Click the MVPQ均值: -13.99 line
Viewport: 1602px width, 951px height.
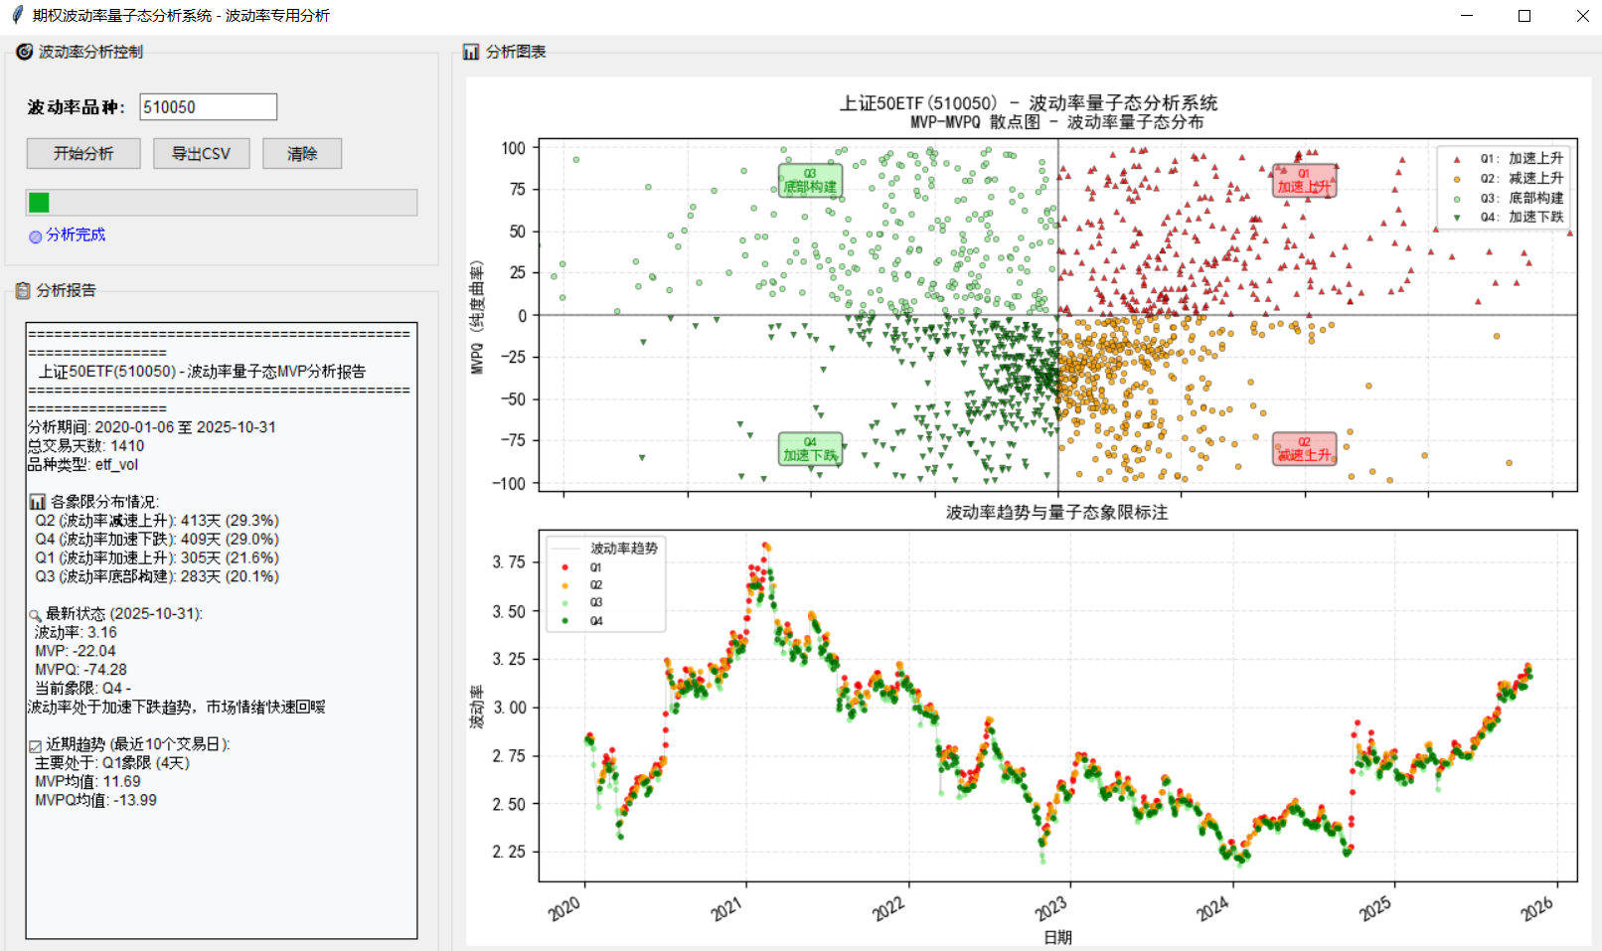pos(95,800)
